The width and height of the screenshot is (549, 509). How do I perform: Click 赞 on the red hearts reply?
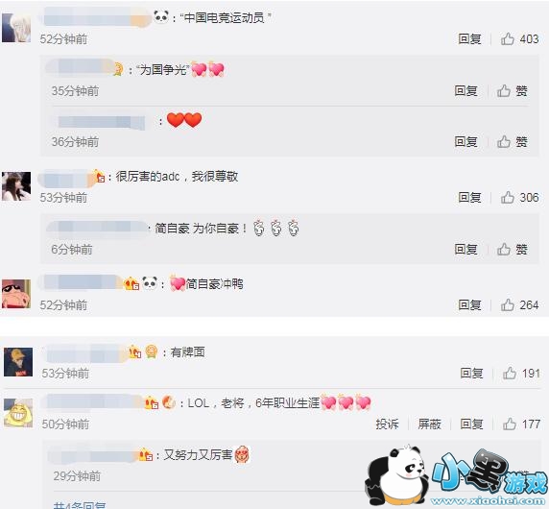click(x=513, y=142)
